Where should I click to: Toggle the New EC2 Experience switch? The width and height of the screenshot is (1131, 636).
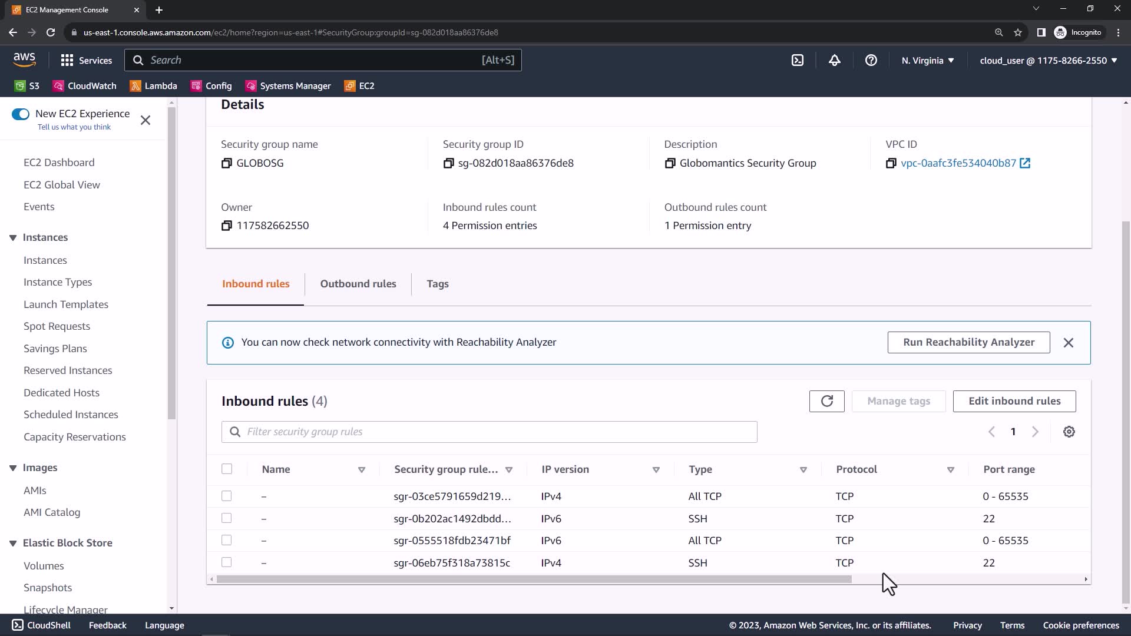click(x=21, y=114)
